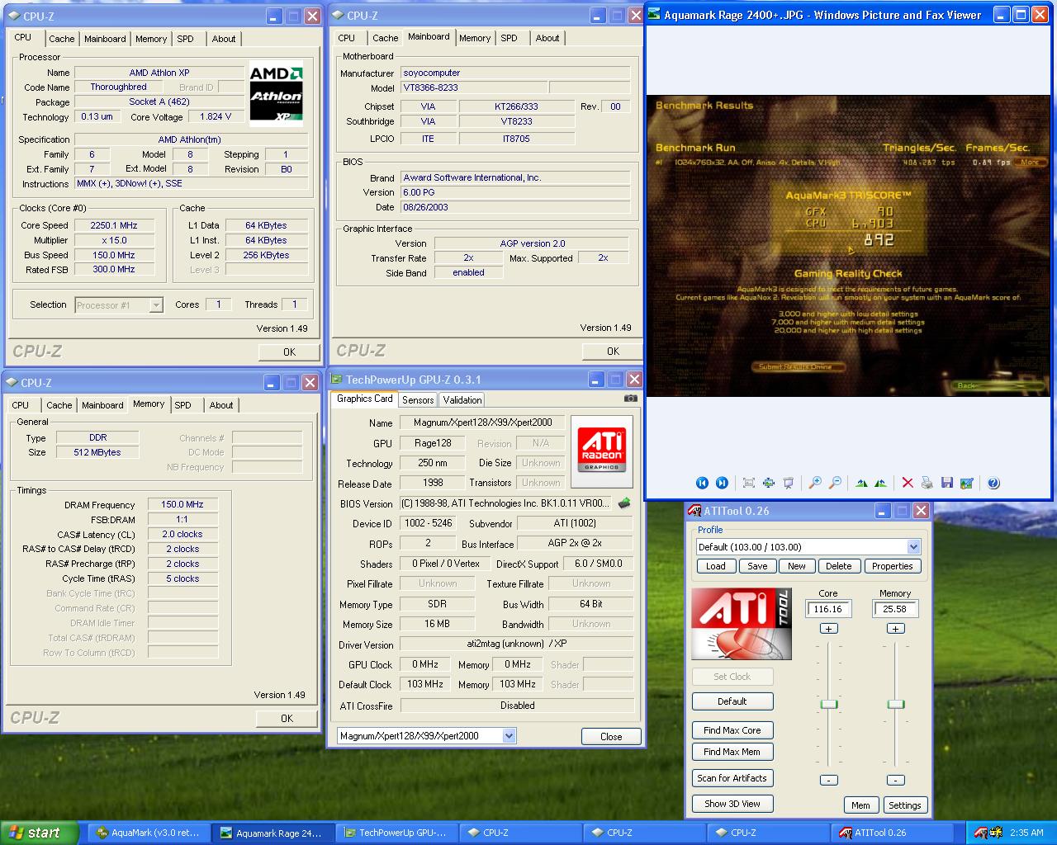Click the ATITool title bar icon

694,511
